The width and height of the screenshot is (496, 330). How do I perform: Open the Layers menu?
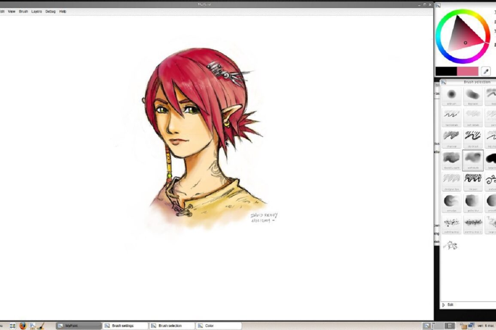point(37,12)
